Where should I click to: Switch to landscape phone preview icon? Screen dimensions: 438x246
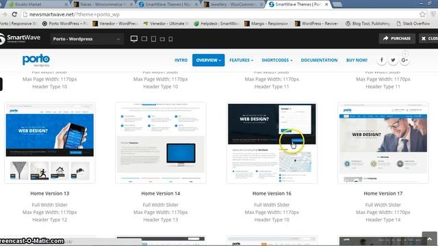click(162, 39)
